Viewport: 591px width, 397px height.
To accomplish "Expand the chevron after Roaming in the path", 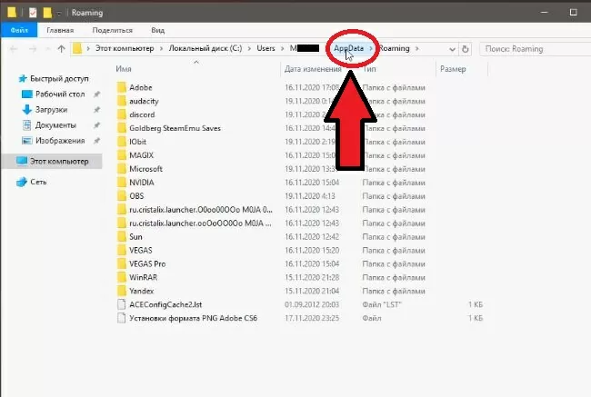I will click(417, 48).
